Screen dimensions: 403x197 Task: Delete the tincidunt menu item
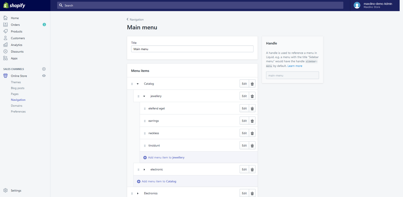click(x=252, y=145)
